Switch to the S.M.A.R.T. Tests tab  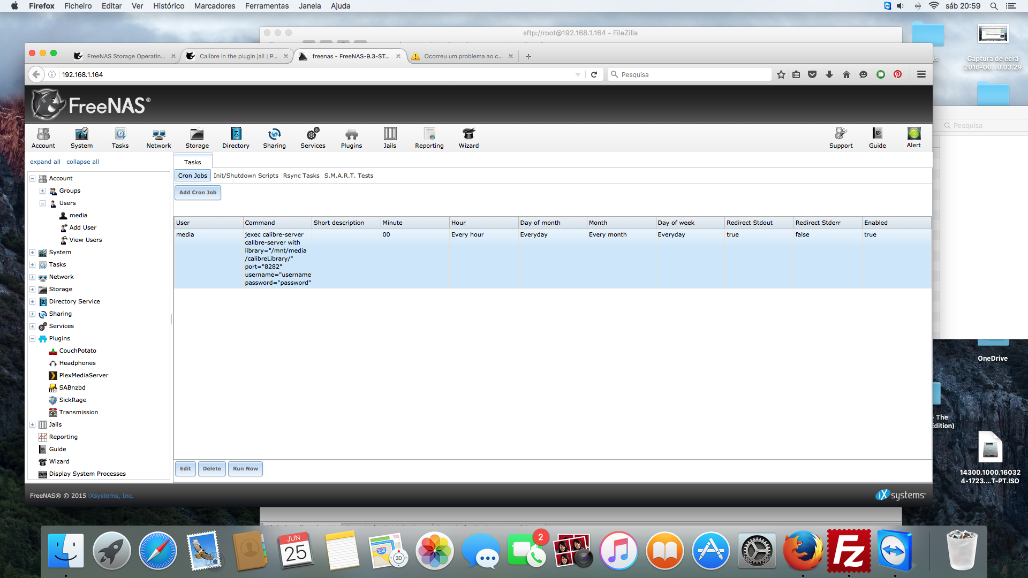coord(349,176)
